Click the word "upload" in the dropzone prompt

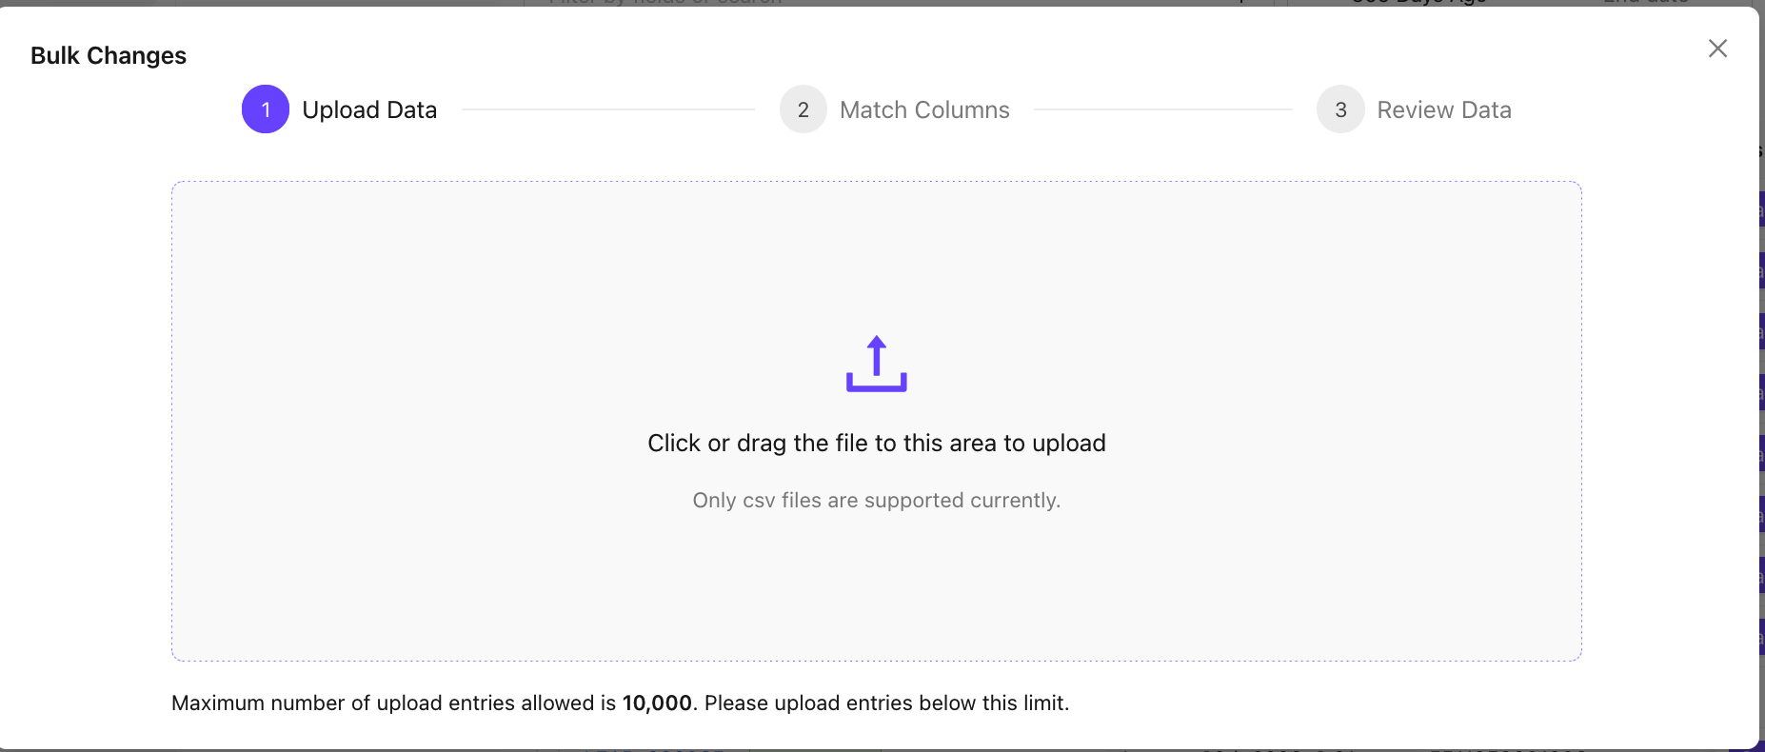(x=1068, y=444)
